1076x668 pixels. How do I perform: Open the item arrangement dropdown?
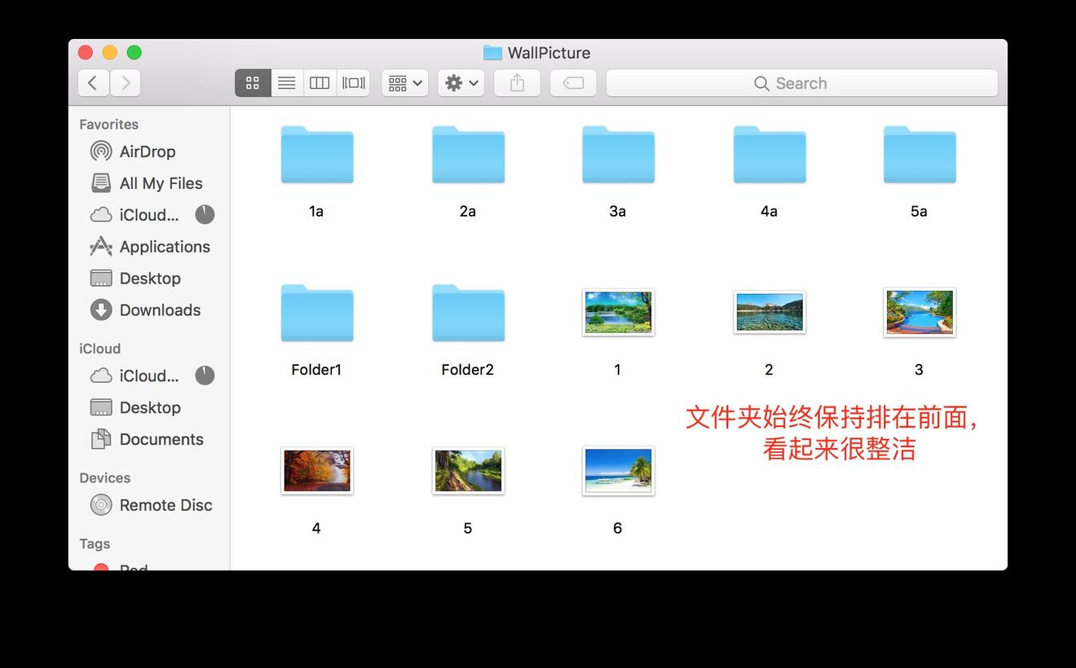point(403,82)
